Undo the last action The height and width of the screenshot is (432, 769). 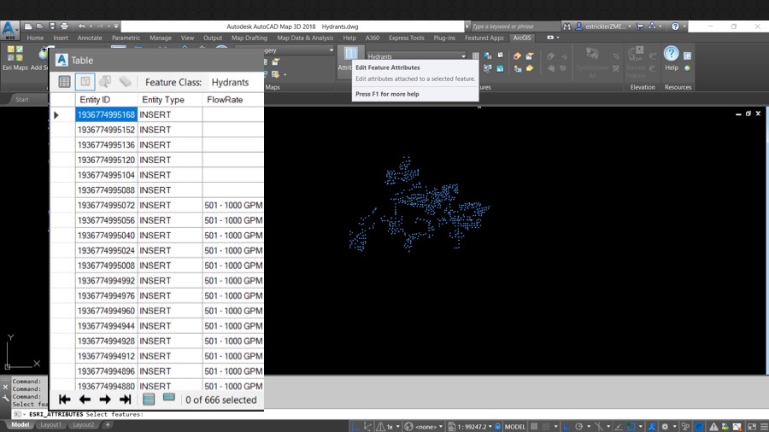pos(81,26)
